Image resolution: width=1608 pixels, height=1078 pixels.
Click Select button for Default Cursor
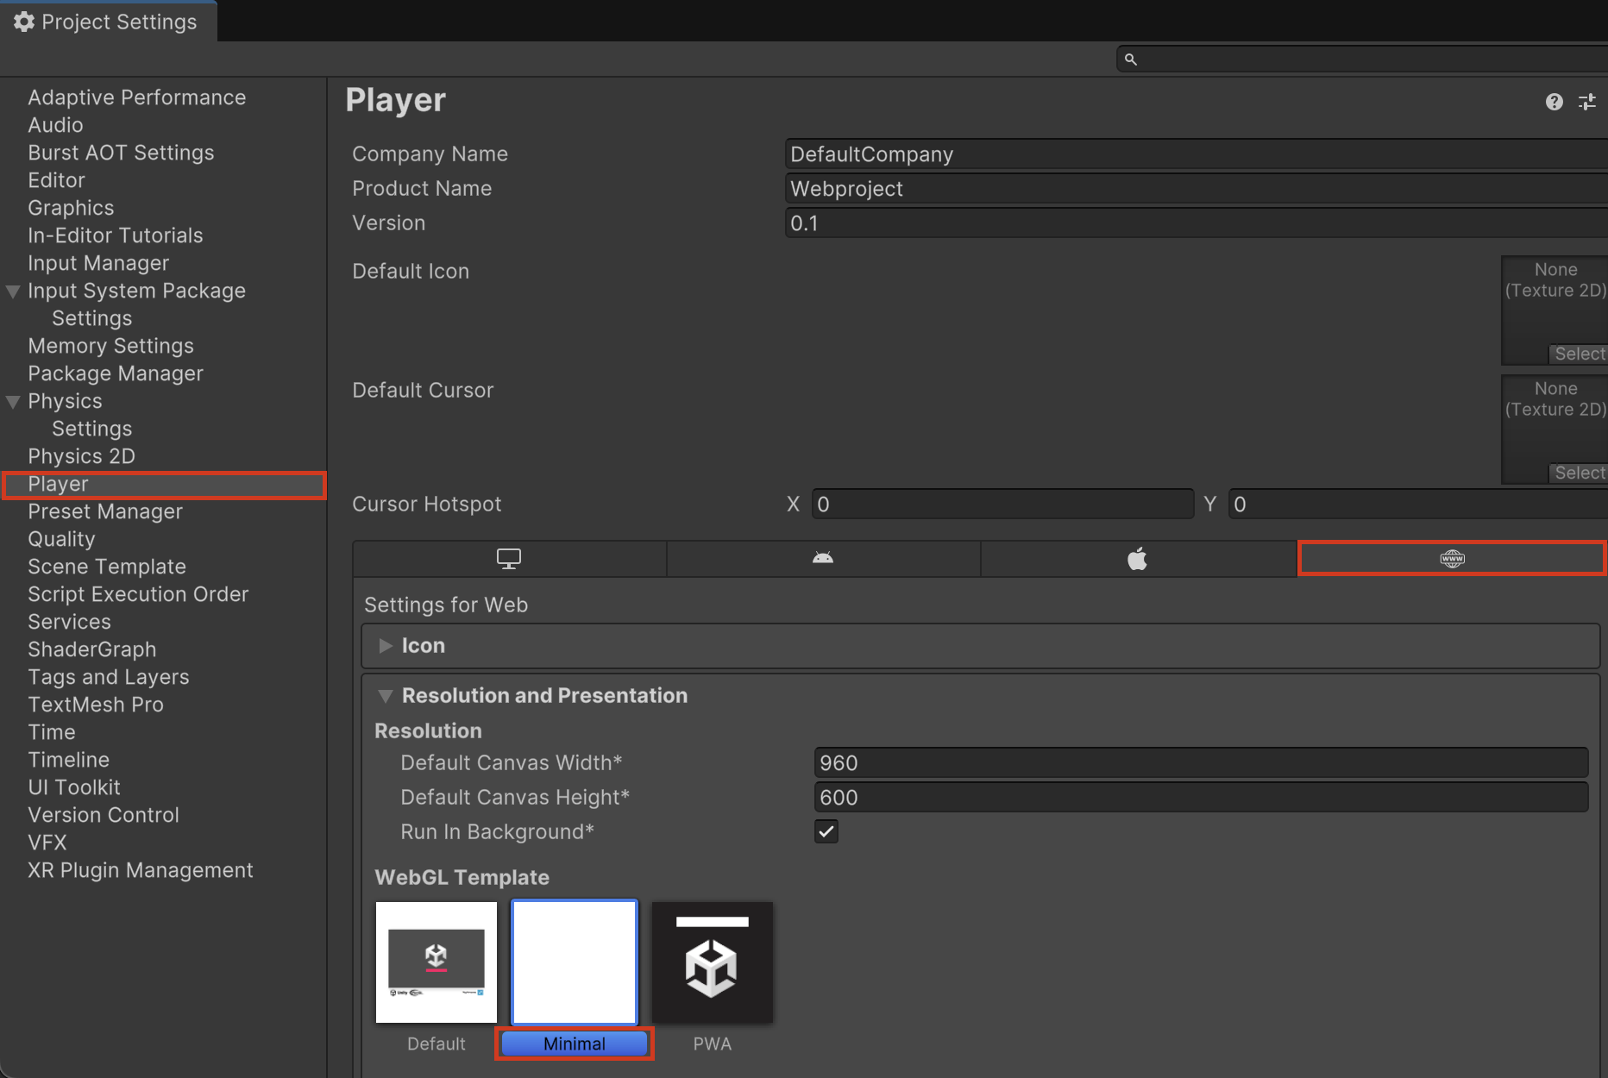pos(1578,473)
